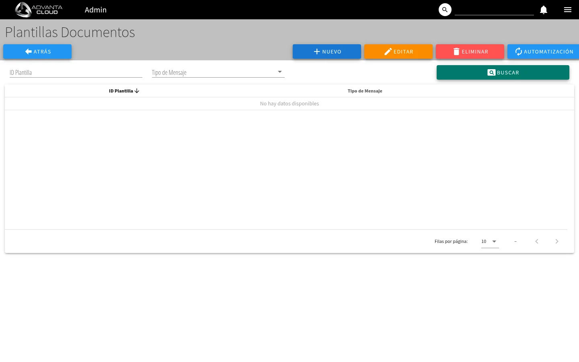579x362 pixels.
Task: Click the Tipo de Mensaje column header
Action: click(x=365, y=91)
